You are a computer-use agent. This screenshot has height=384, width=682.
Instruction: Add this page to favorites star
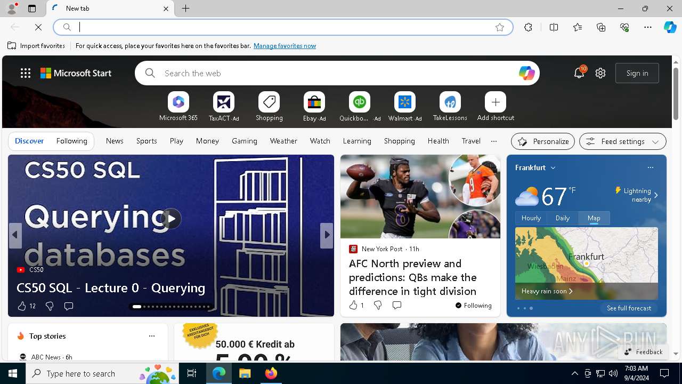(500, 27)
